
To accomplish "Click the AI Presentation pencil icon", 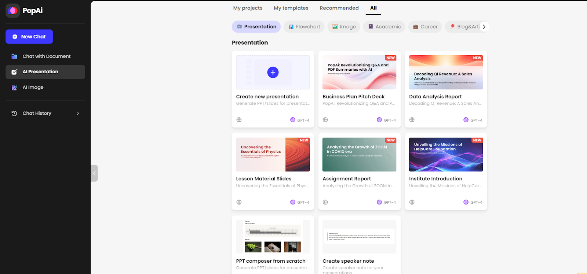I will coord(14,72).
